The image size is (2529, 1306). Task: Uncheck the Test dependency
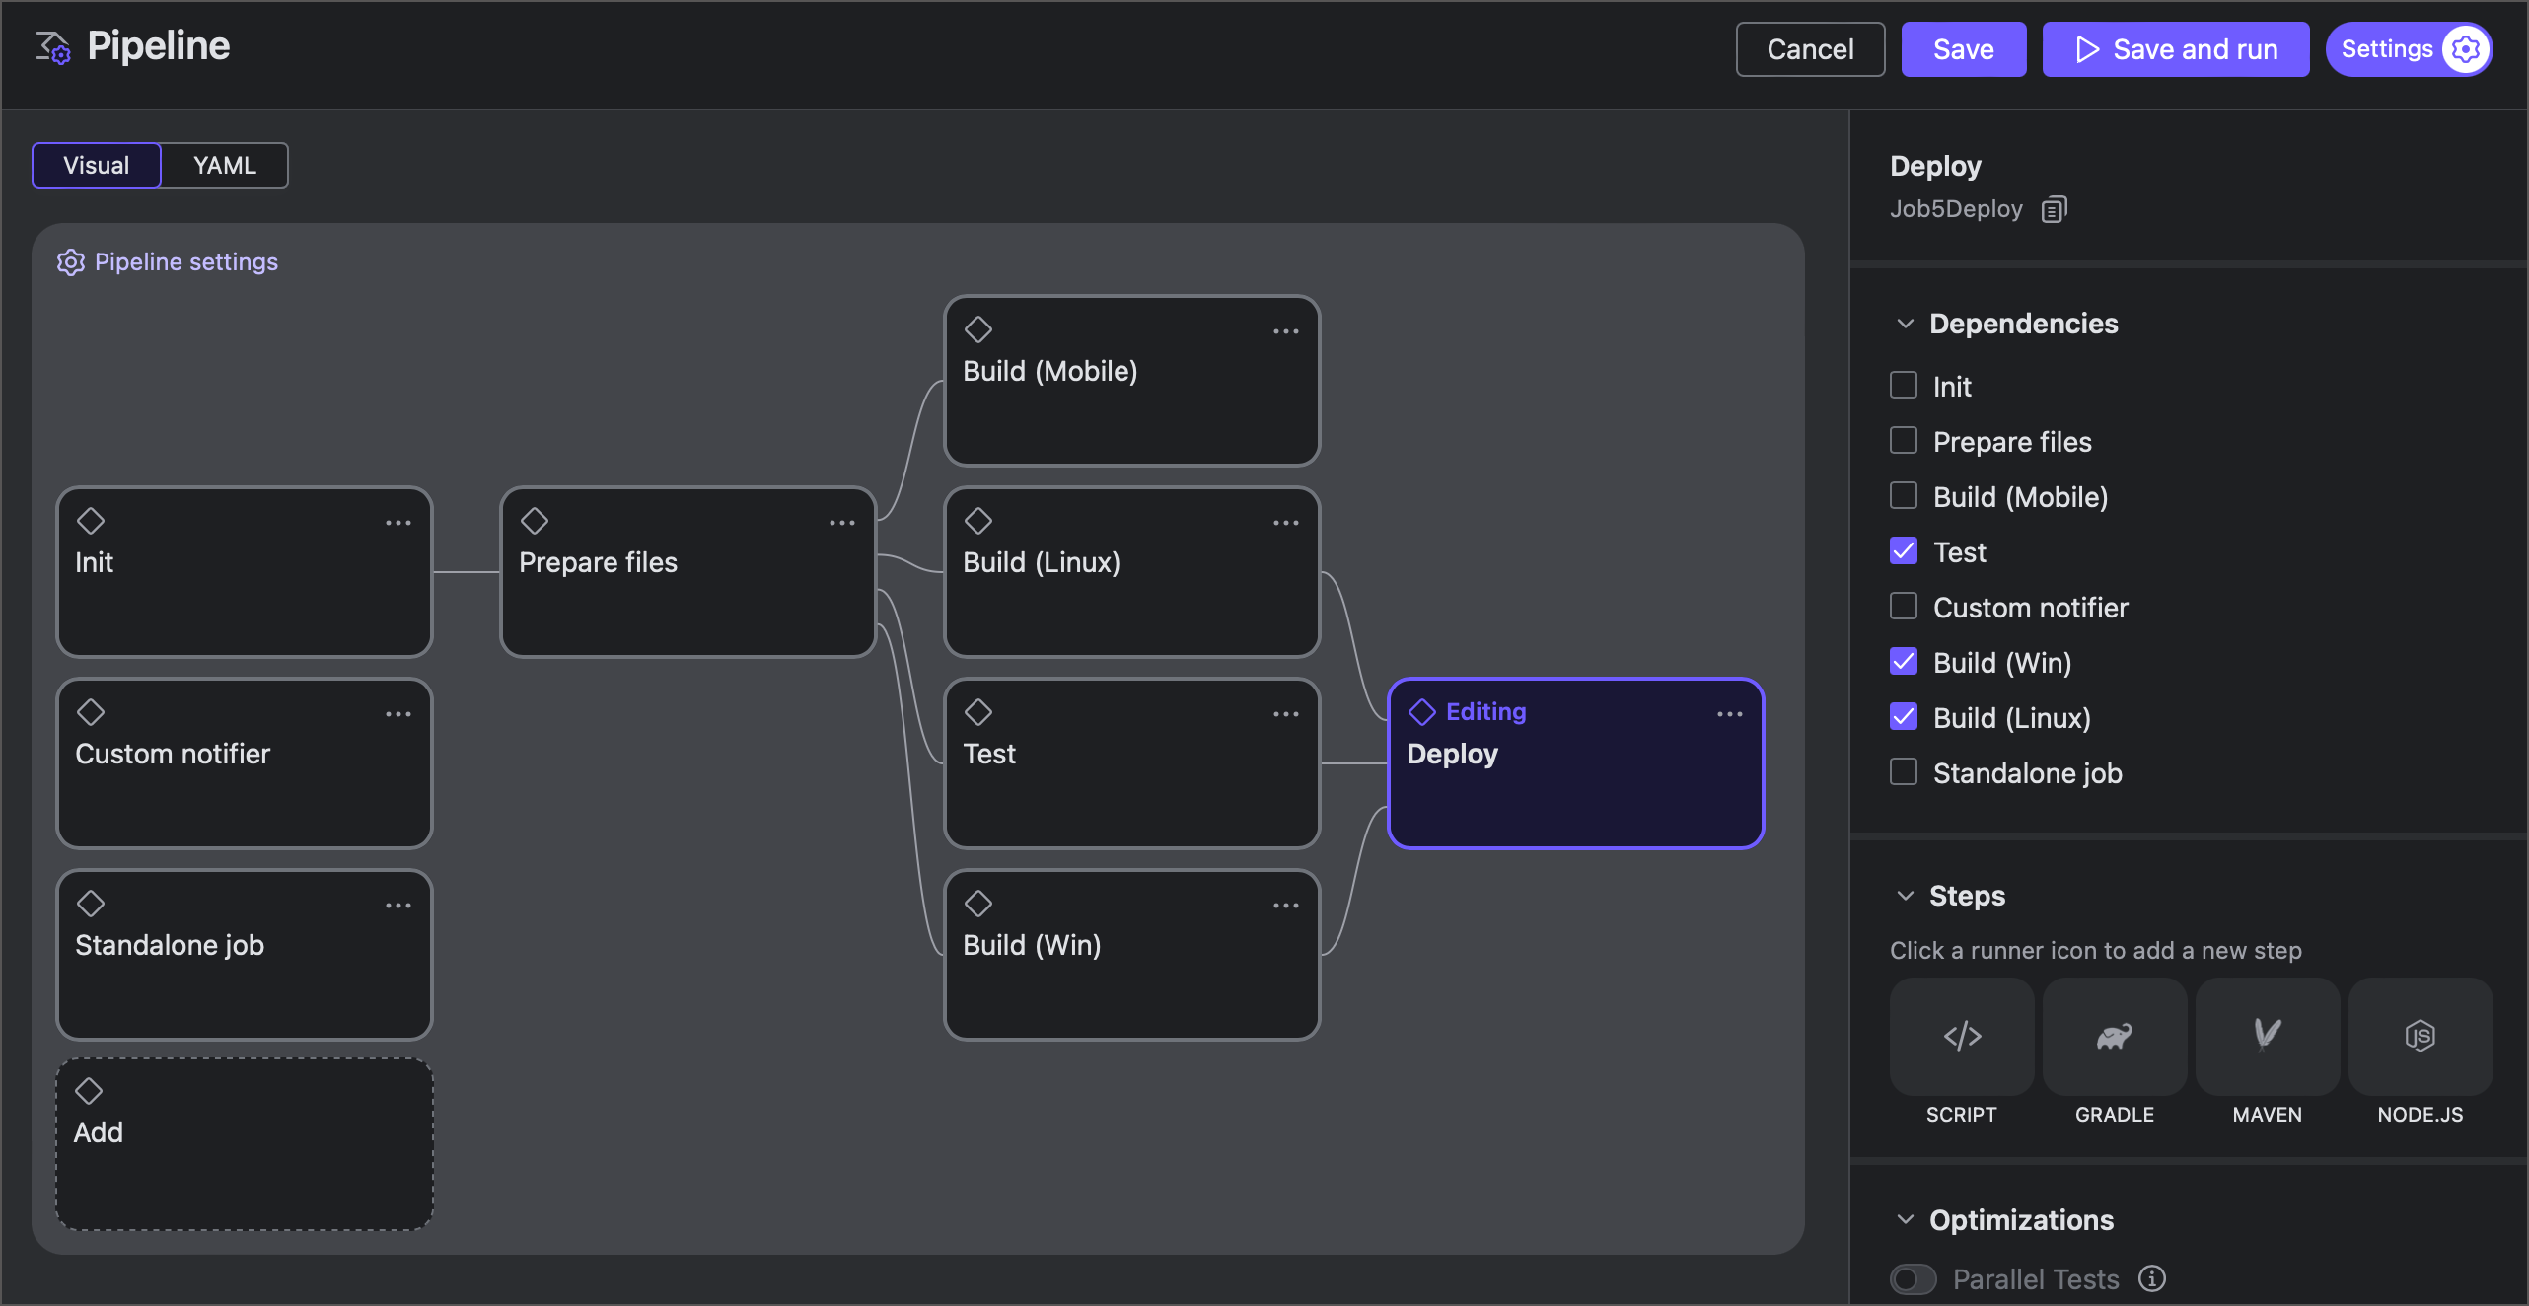point(1904,551)
